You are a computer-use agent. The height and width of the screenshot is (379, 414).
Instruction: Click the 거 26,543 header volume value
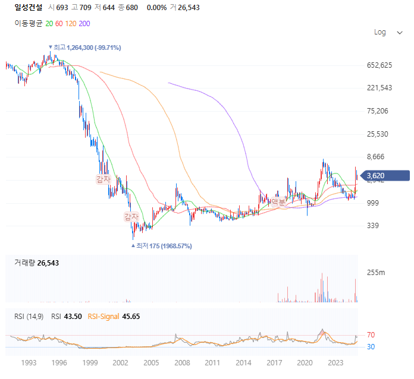point(185,7)
